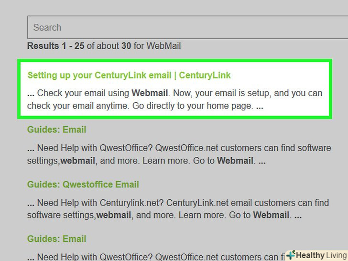This screenshot has width=348, height=261.
Task: Open Guides: Email link below the Centurylink.net snippet
Action: [x=56, y=239]
